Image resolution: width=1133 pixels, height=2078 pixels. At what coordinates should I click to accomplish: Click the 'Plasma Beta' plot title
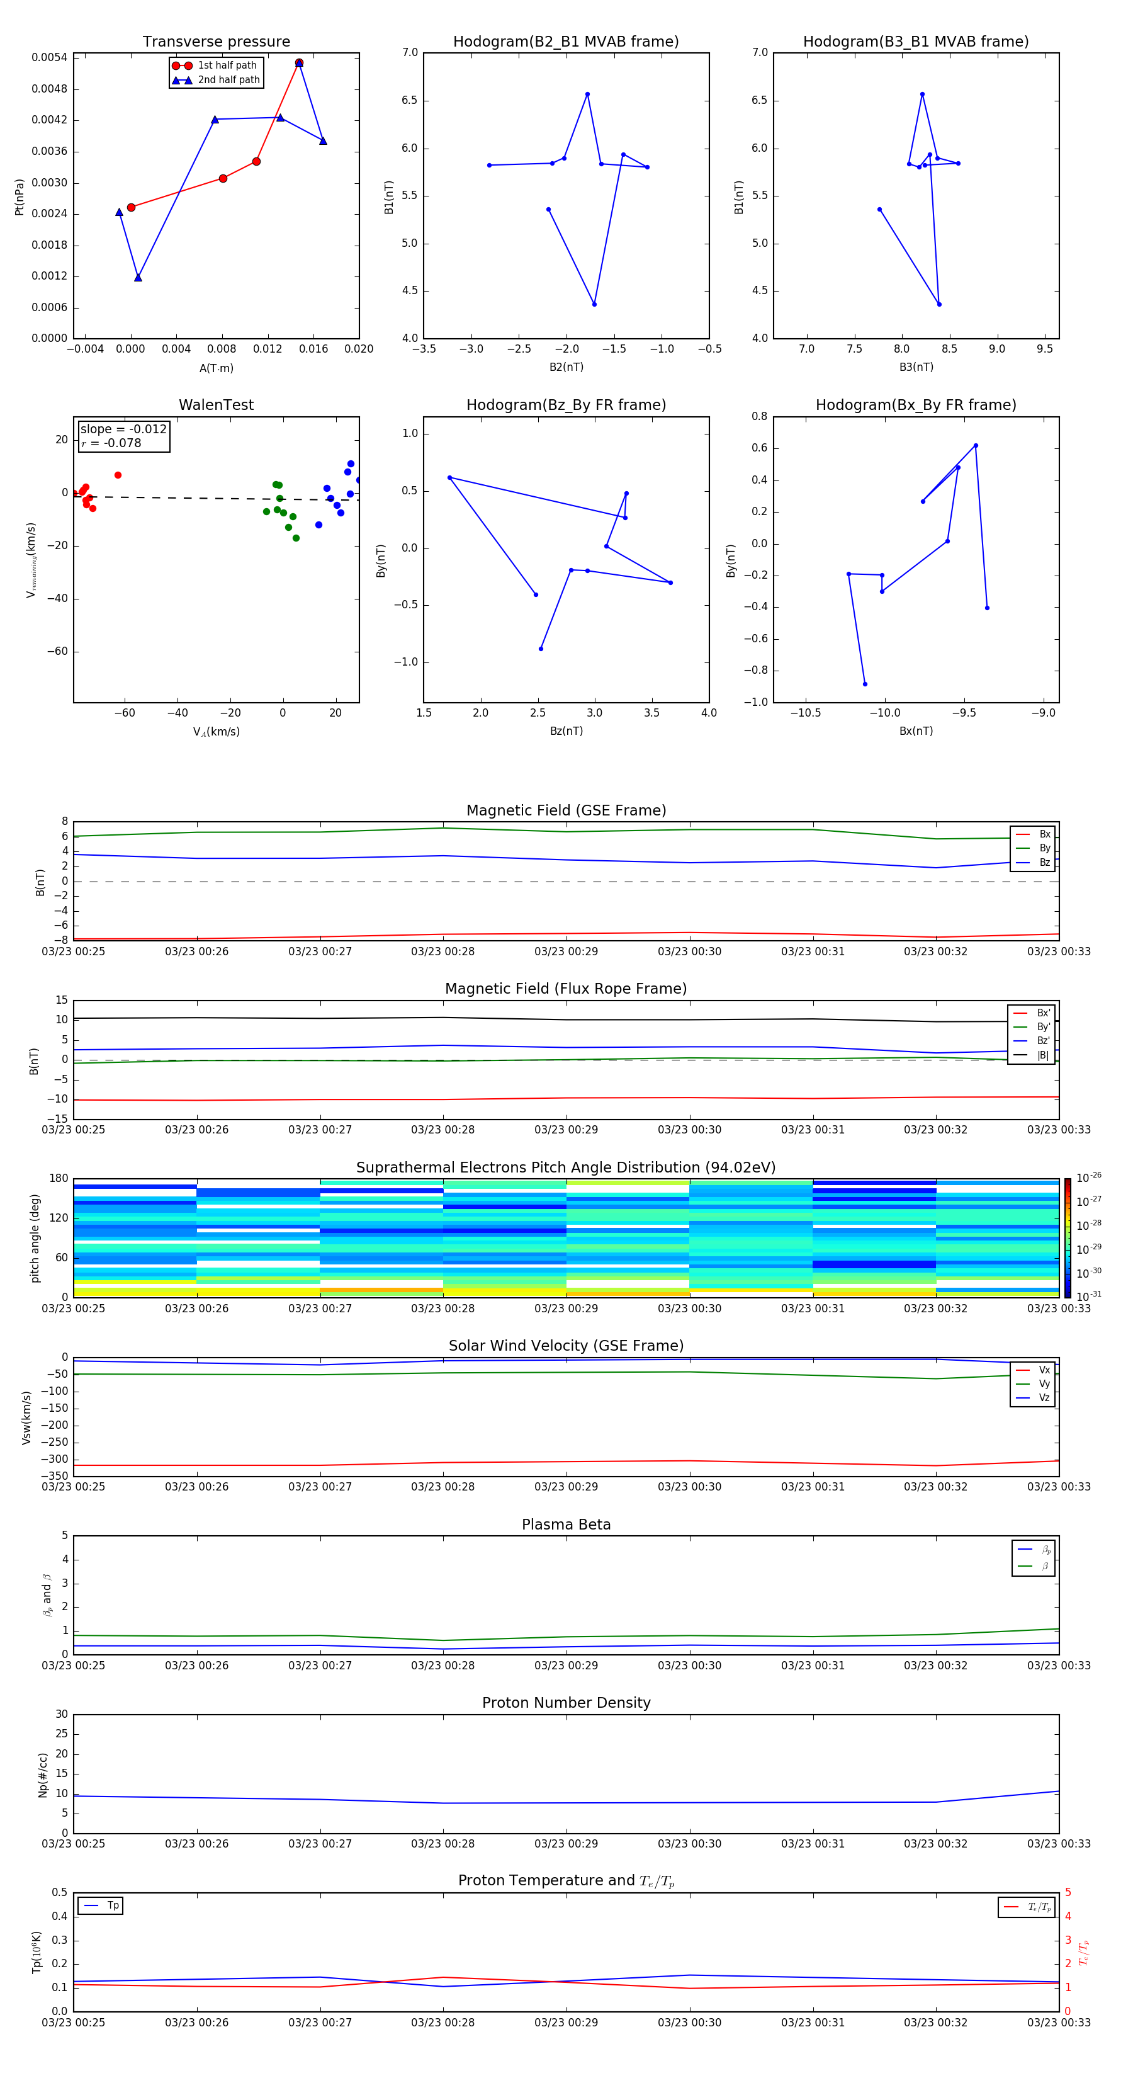click(566, 1524)
